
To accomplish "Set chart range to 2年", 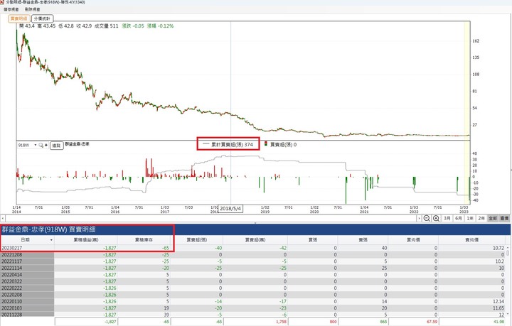I will (481, 219).
